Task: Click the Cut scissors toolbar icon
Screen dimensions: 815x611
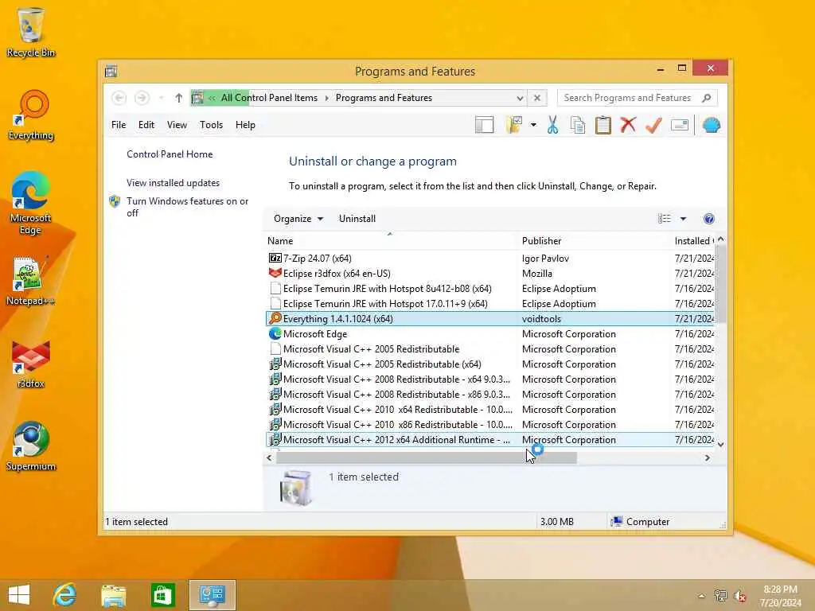Action: coord(552,125)
